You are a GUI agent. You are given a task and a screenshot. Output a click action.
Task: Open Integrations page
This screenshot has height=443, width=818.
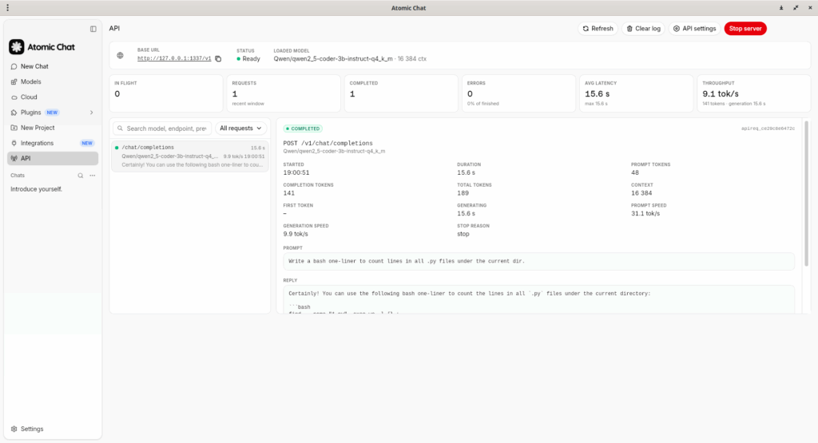point(53,143)
